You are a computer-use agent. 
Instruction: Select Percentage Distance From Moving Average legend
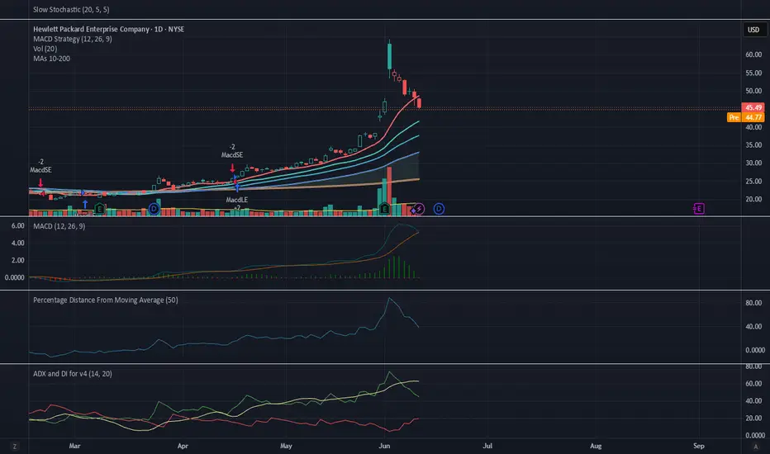point(106,300)
